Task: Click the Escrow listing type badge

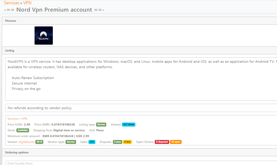Action: pos(101,124)
